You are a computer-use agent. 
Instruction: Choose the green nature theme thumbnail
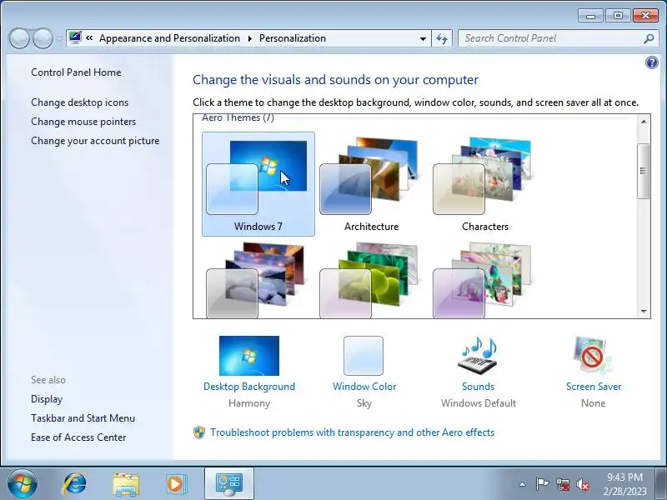click(369, 280)
